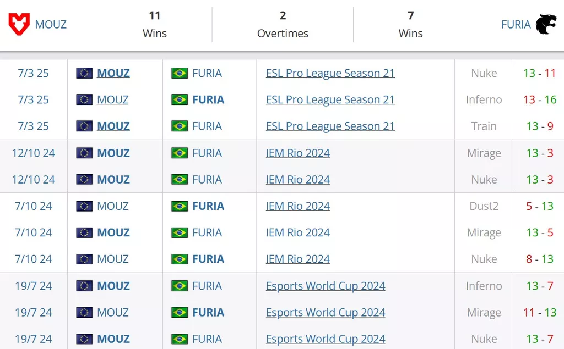Open the FURIA team link in the header
The width and height of the screenshot is (564, 349).
(516, 24)
